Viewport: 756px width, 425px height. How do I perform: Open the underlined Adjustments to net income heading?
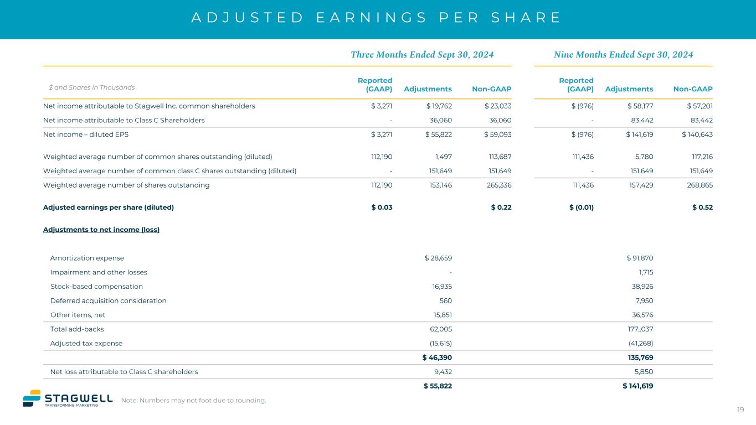101,230
